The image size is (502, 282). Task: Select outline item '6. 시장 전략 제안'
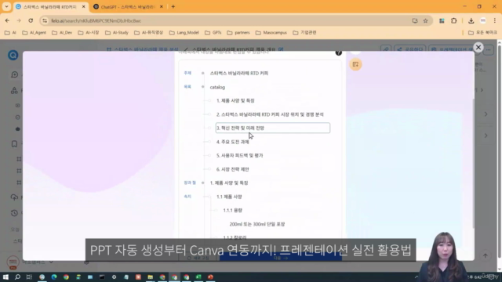tap(232, 169)
